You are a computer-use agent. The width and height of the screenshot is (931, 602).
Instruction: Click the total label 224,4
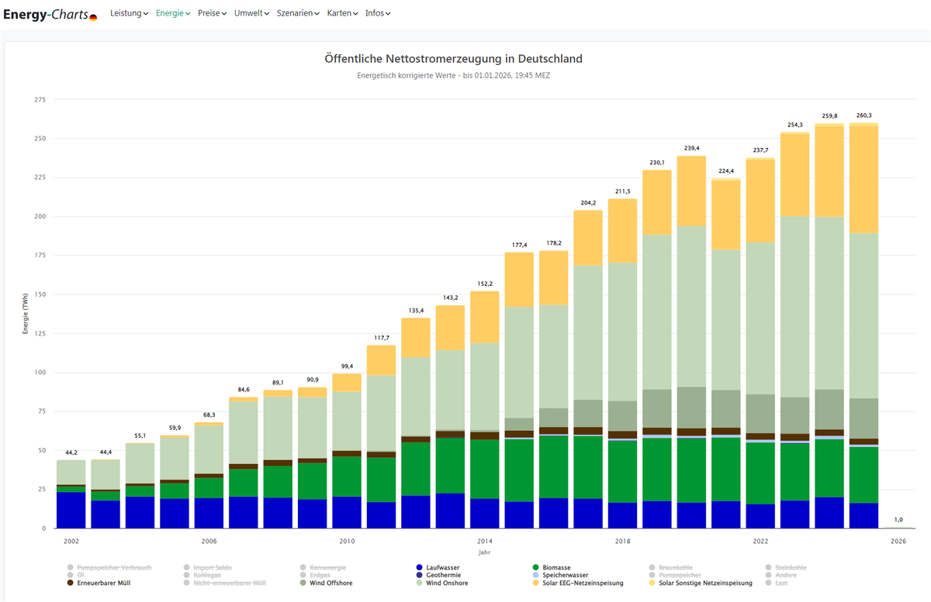tap(726, 170)
